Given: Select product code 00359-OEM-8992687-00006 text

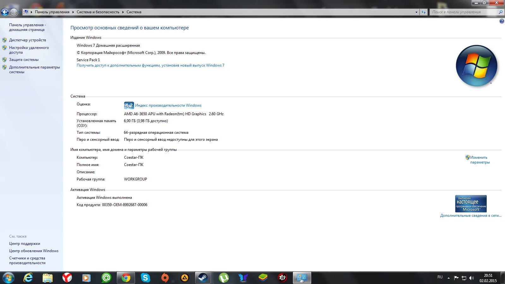Looking at the screenshot, I should coord(125,205).
